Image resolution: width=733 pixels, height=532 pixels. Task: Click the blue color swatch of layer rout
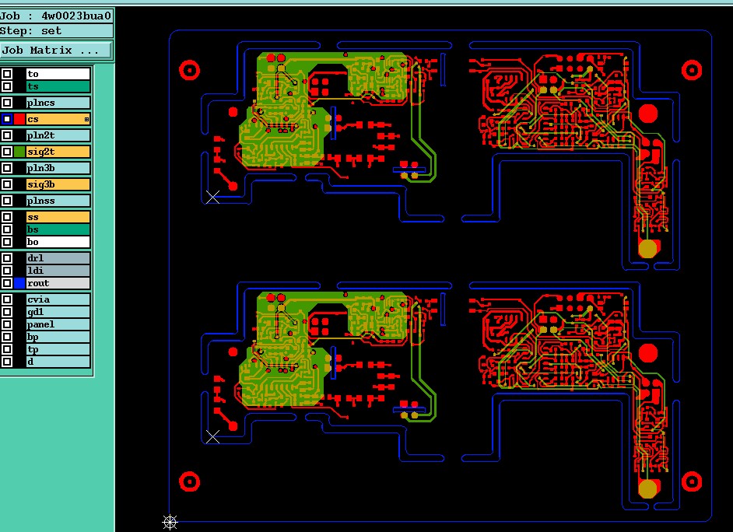(19, 283)
